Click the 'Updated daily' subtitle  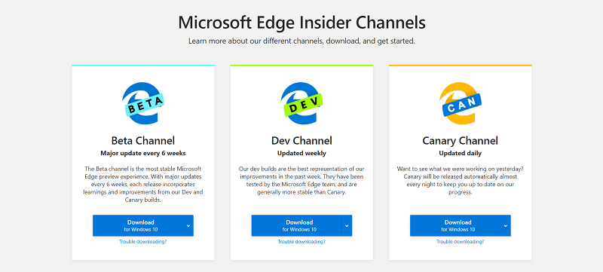461,153
